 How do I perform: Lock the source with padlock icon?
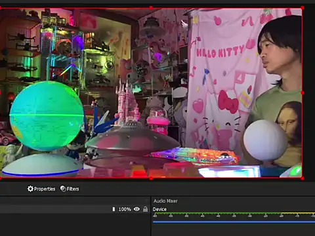click(145, 209)
